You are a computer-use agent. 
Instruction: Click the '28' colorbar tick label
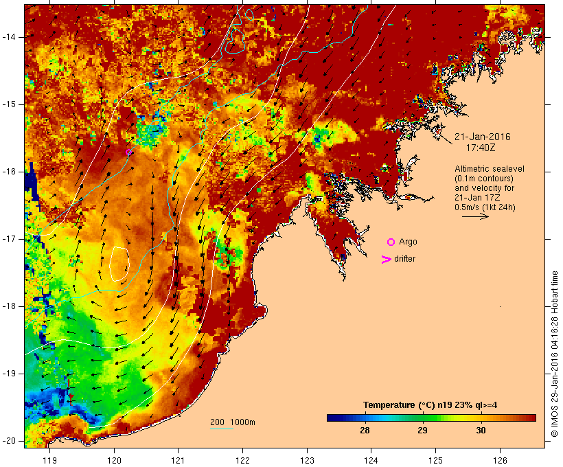365,431
